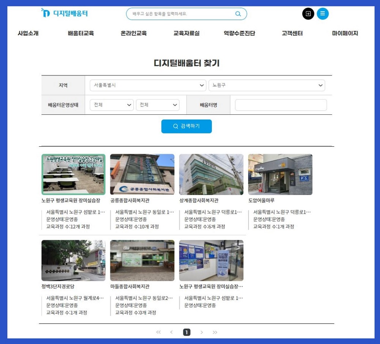This screenshot has height=344, width=380.
Task: Expand the first 전체 operation status dropdown
Action: (x=112, y=105)
